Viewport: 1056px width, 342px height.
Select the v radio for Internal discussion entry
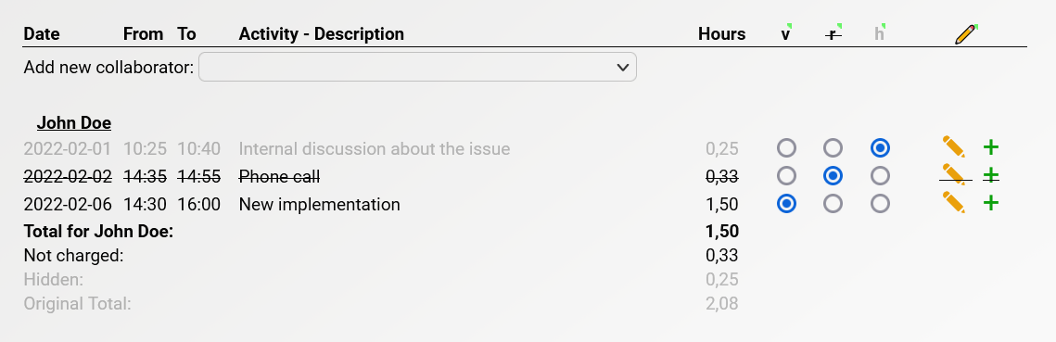(786, 147)
